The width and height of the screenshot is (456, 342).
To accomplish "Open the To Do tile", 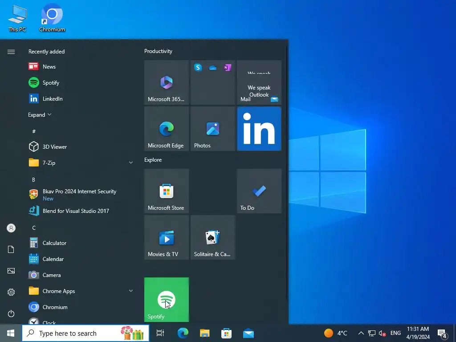I will click(259, 191).
